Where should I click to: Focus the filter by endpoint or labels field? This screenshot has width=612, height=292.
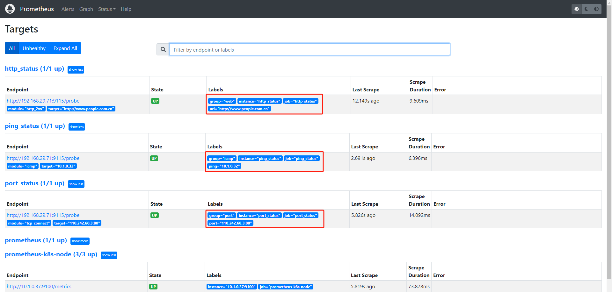coord(310,49)
